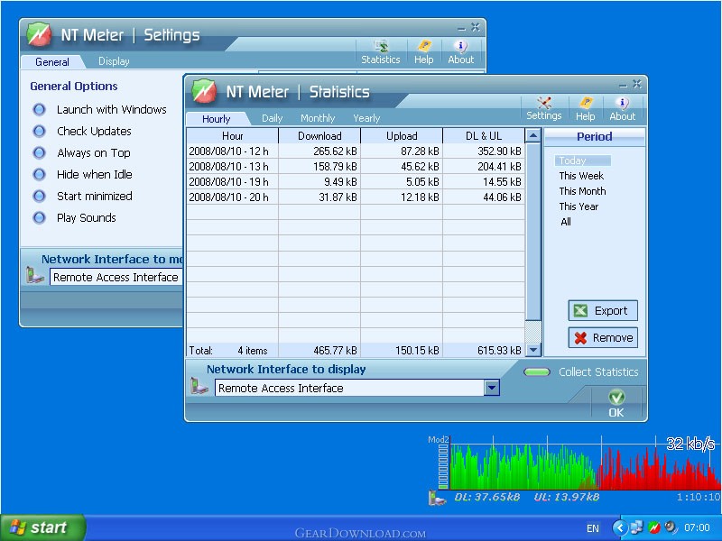
Task: Select row 2008/08/10 - 19 h
Action: [356, 182]
